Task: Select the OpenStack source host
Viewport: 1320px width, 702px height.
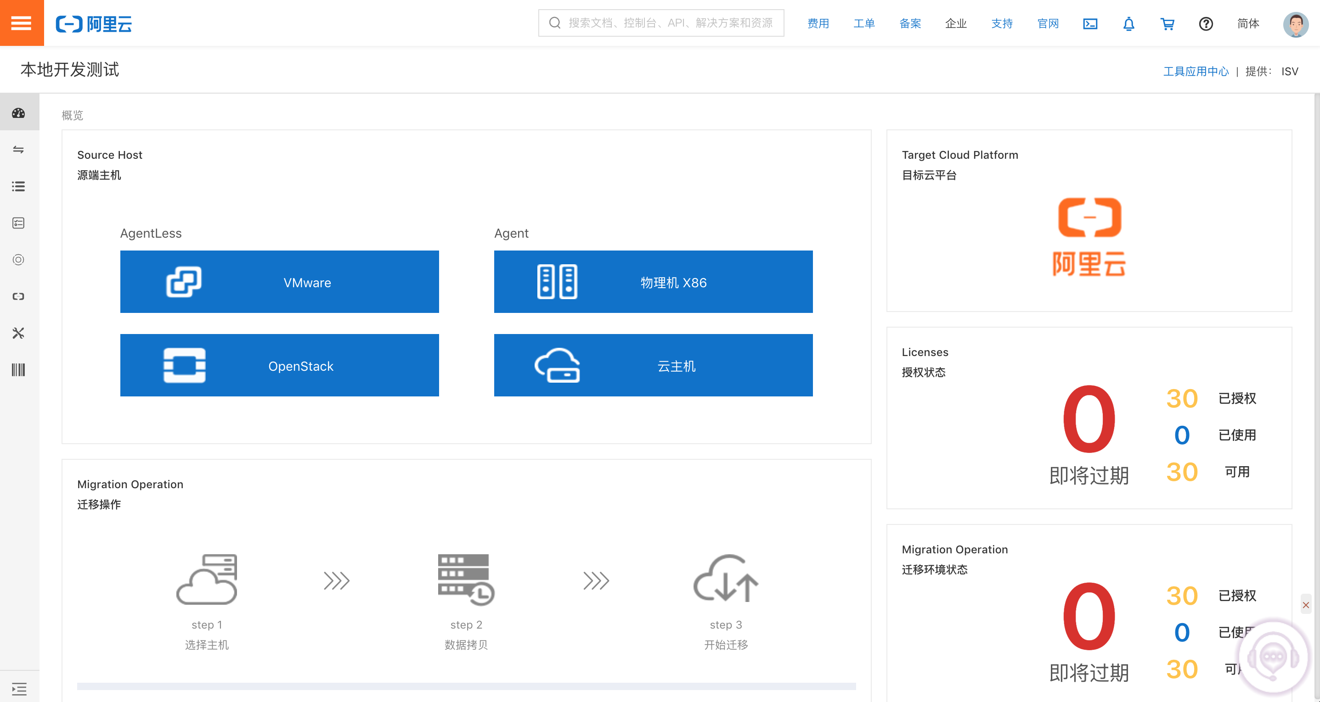Action: (x=279, y=365)
